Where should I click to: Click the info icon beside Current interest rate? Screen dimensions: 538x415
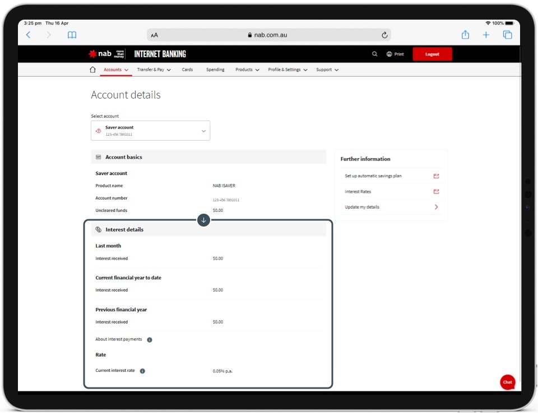(x=142, y=371)
